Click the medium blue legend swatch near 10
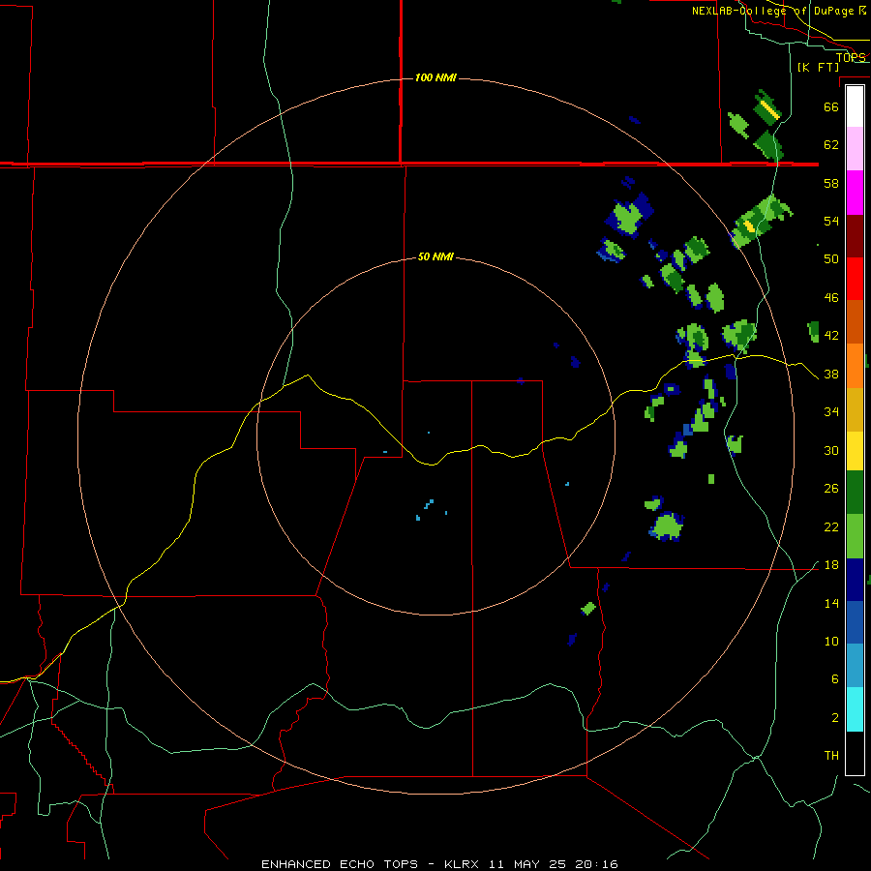Image resolution: width=871 pixels, height=871 pixels. click(855, 622)
